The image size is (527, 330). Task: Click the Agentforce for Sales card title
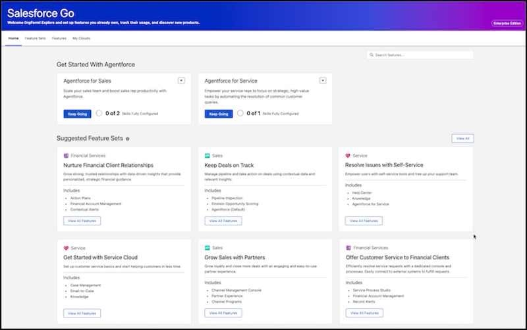[87, 81]
